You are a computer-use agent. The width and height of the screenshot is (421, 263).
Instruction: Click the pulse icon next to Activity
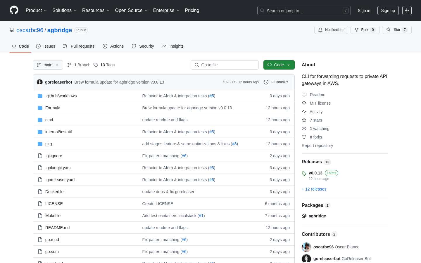(x=304, y=112)
